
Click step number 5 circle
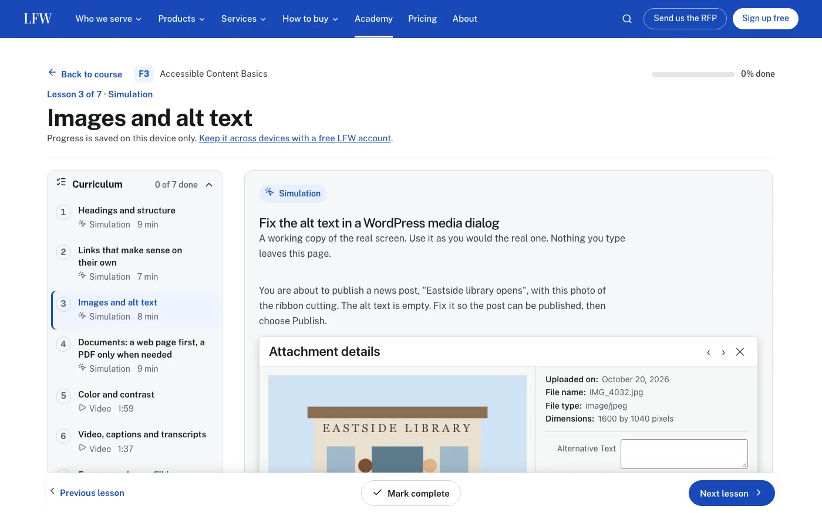(63, 396)
